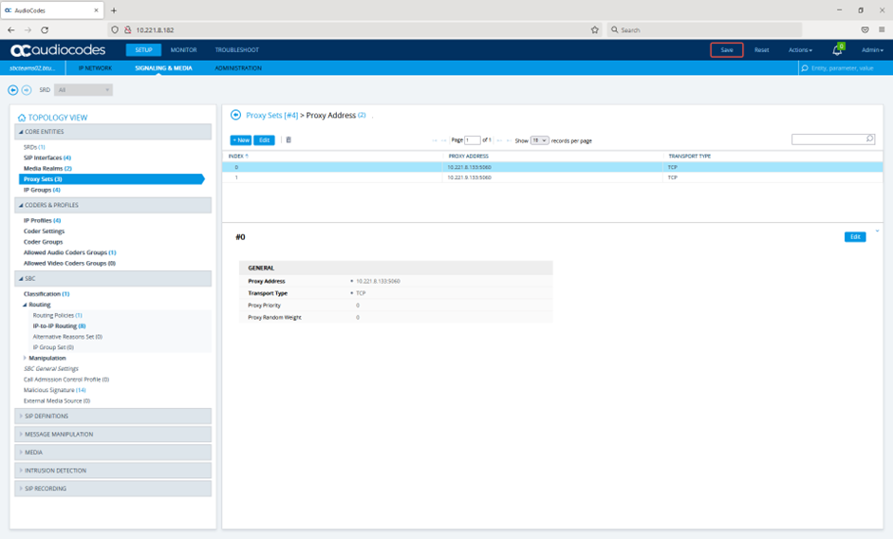
Task: Expand the Manipulation tree node
Action: [x=25, y=358]
